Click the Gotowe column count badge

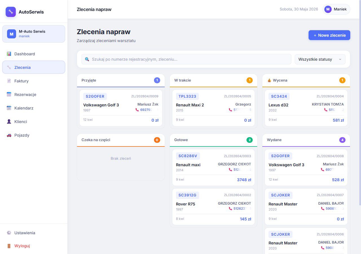pyautogui.click(x=250, y=140)
